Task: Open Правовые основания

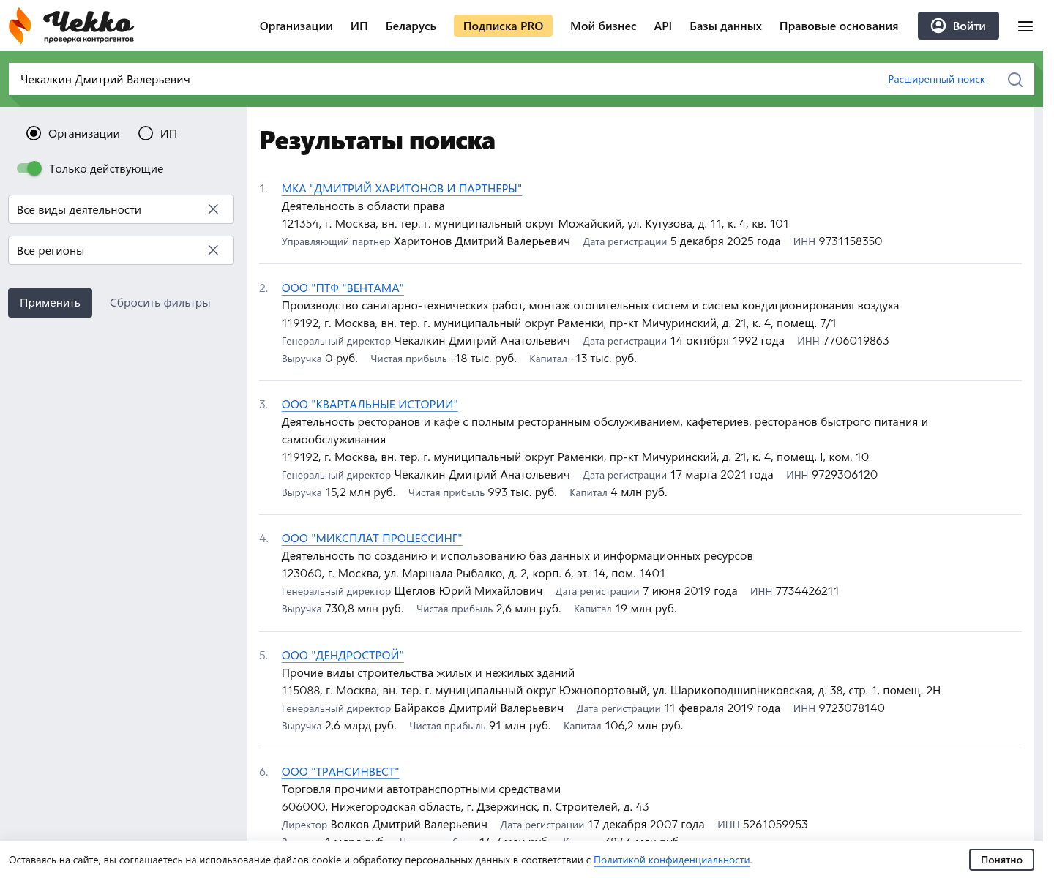Action: click(839, 26)
